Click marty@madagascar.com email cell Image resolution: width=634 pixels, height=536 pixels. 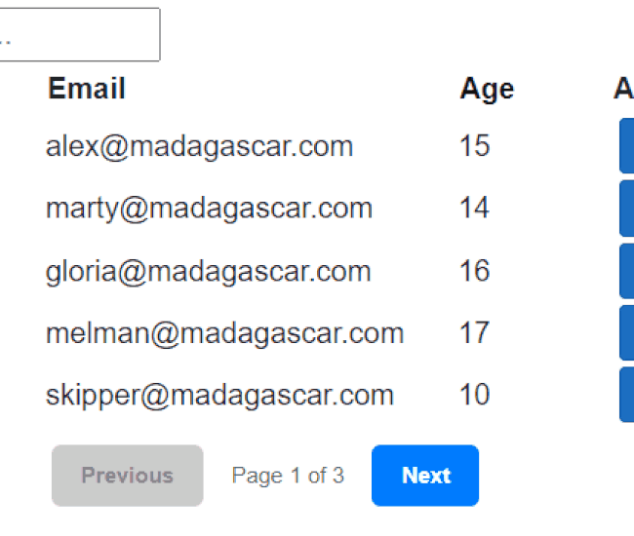click(x=209, y=209)
